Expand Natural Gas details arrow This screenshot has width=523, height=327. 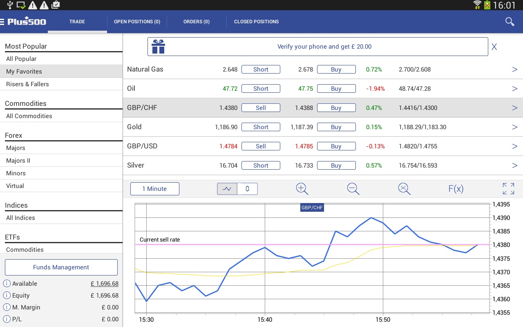pyautogui.click(x=514, y=69)
